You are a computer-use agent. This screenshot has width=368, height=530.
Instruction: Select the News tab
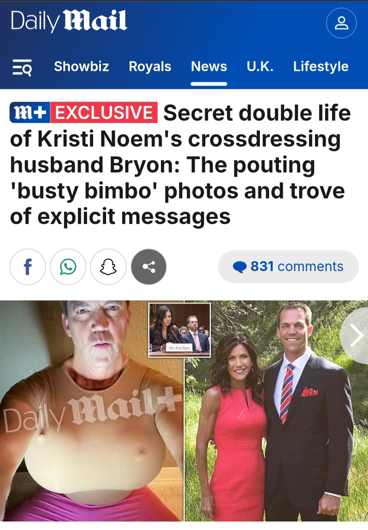(209, 66)
